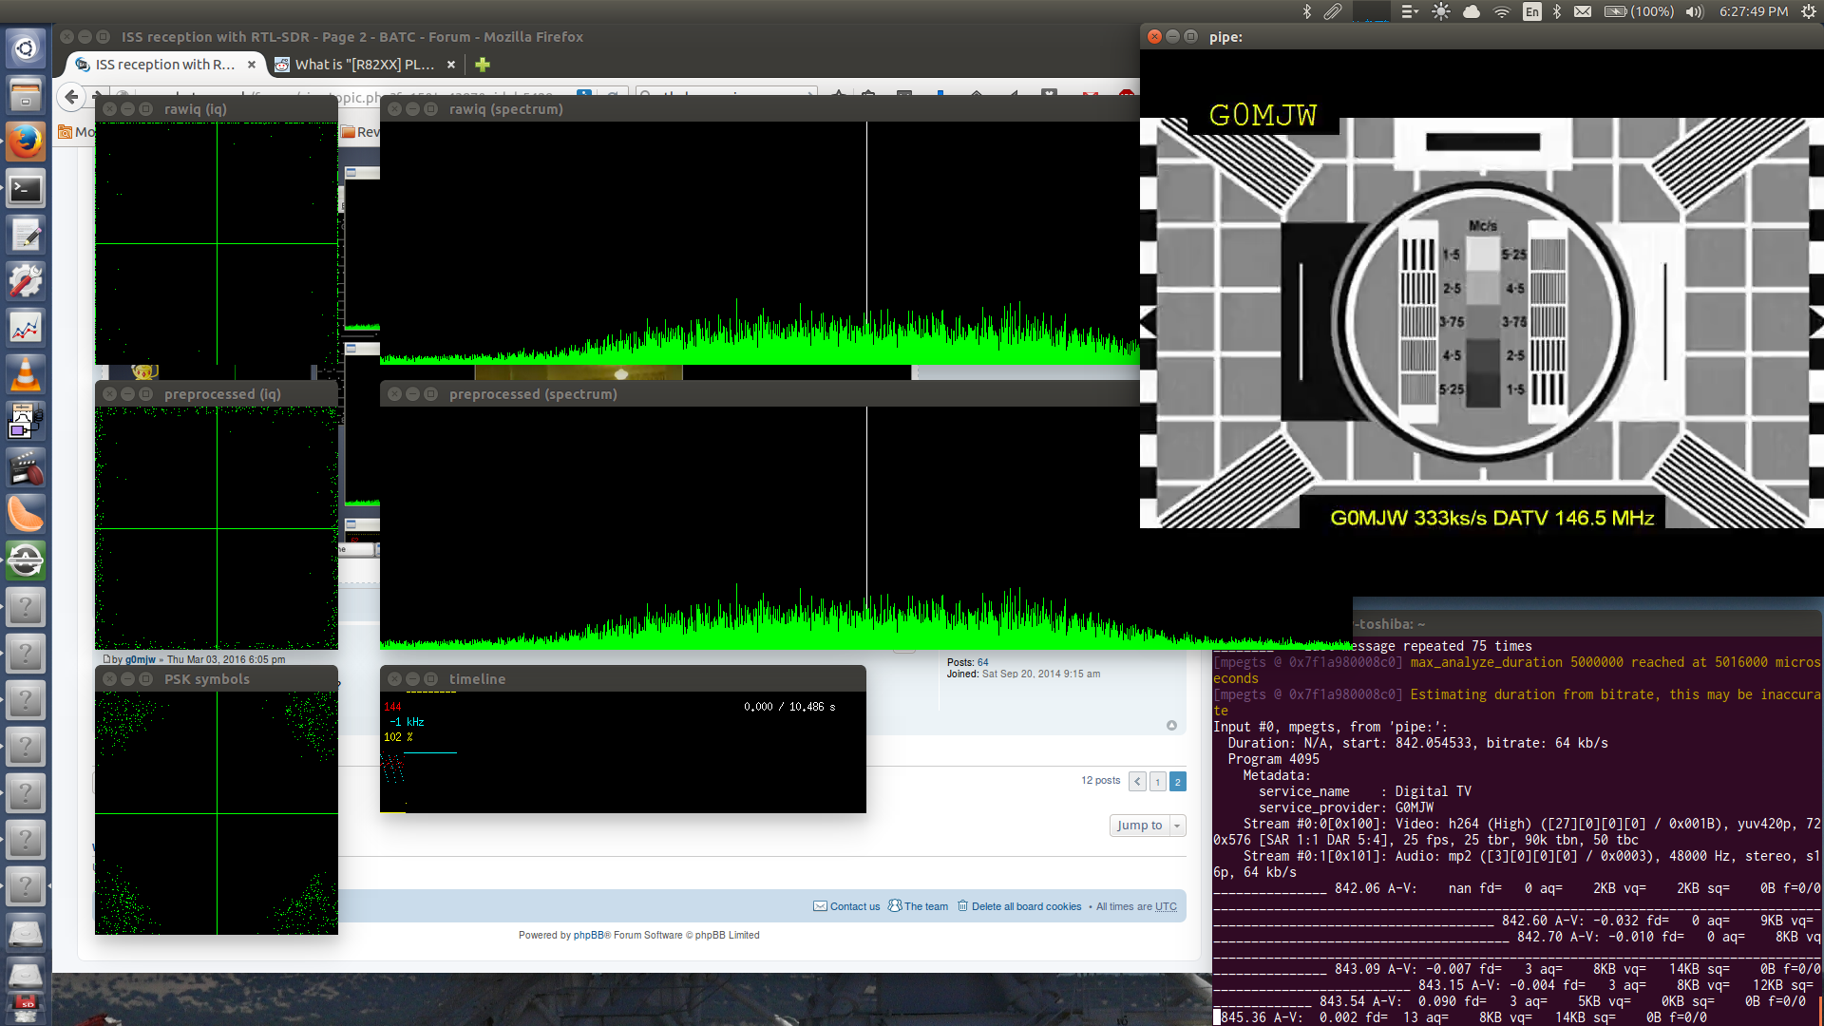Click the post count 64 link
The width and height of the screenshot is (1824, 1026).
click(983, 662)
